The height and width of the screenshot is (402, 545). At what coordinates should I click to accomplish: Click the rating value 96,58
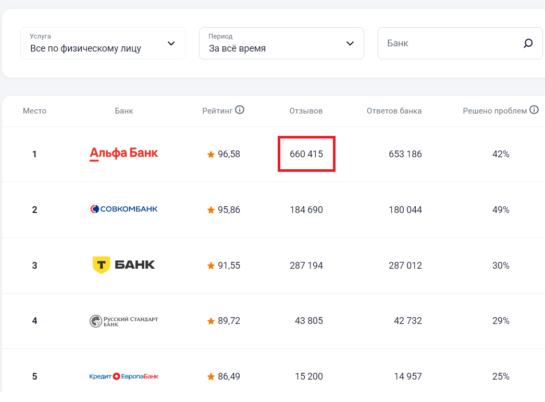click(x=229, y=154)
